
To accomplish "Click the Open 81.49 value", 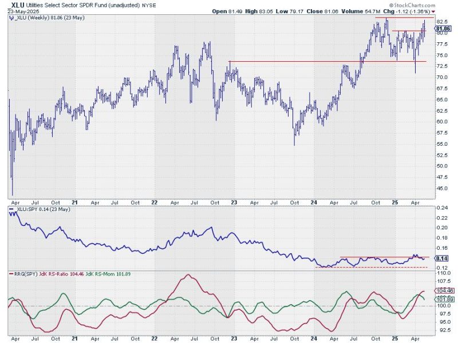I will pyautogui.click(x=227, y=11).
